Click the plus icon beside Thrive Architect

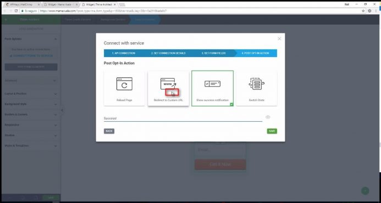(5, 19)
